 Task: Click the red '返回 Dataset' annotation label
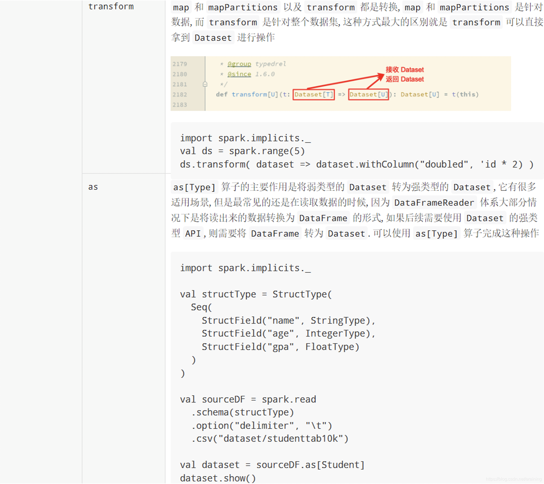[x=404, y=79]
